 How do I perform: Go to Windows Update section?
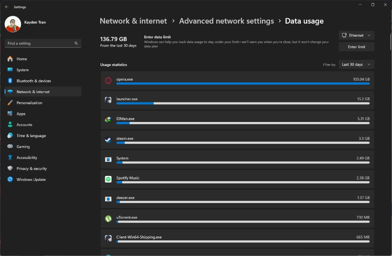tap(31, 180)
